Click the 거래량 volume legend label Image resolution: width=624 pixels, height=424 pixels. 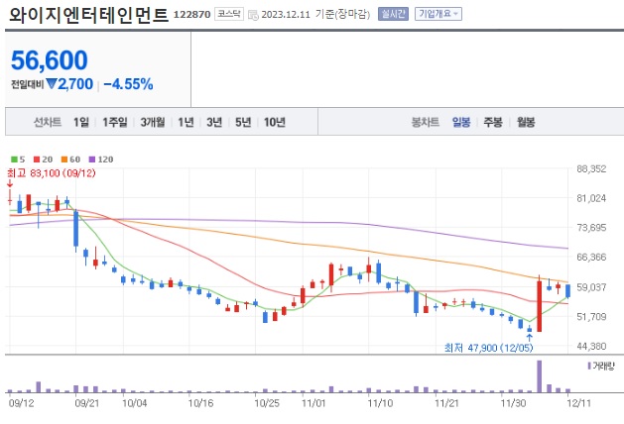pos(603,366)
